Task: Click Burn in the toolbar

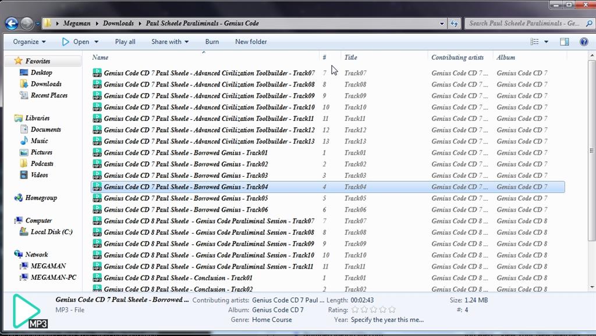Action: pyautogui.click(x=212, y=42)
